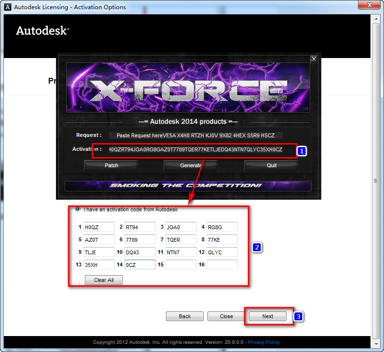The width and height of the screenshot is (384, 352).
Task: Click the Patch button
Action: click(111, 165)
